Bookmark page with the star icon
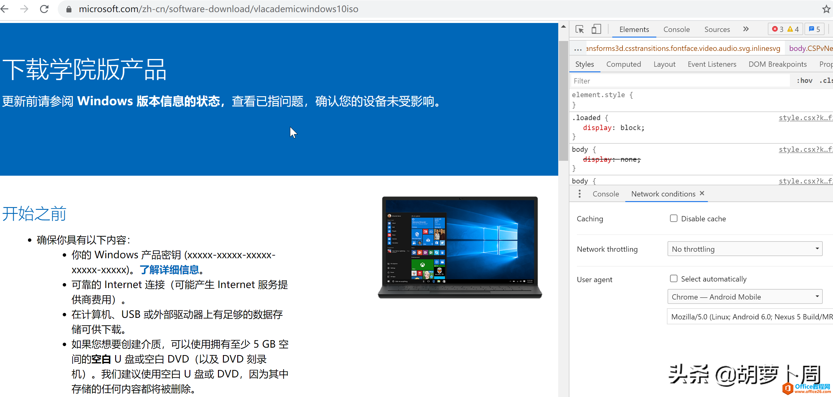This screenshot has width=833, height=397. 826,9
